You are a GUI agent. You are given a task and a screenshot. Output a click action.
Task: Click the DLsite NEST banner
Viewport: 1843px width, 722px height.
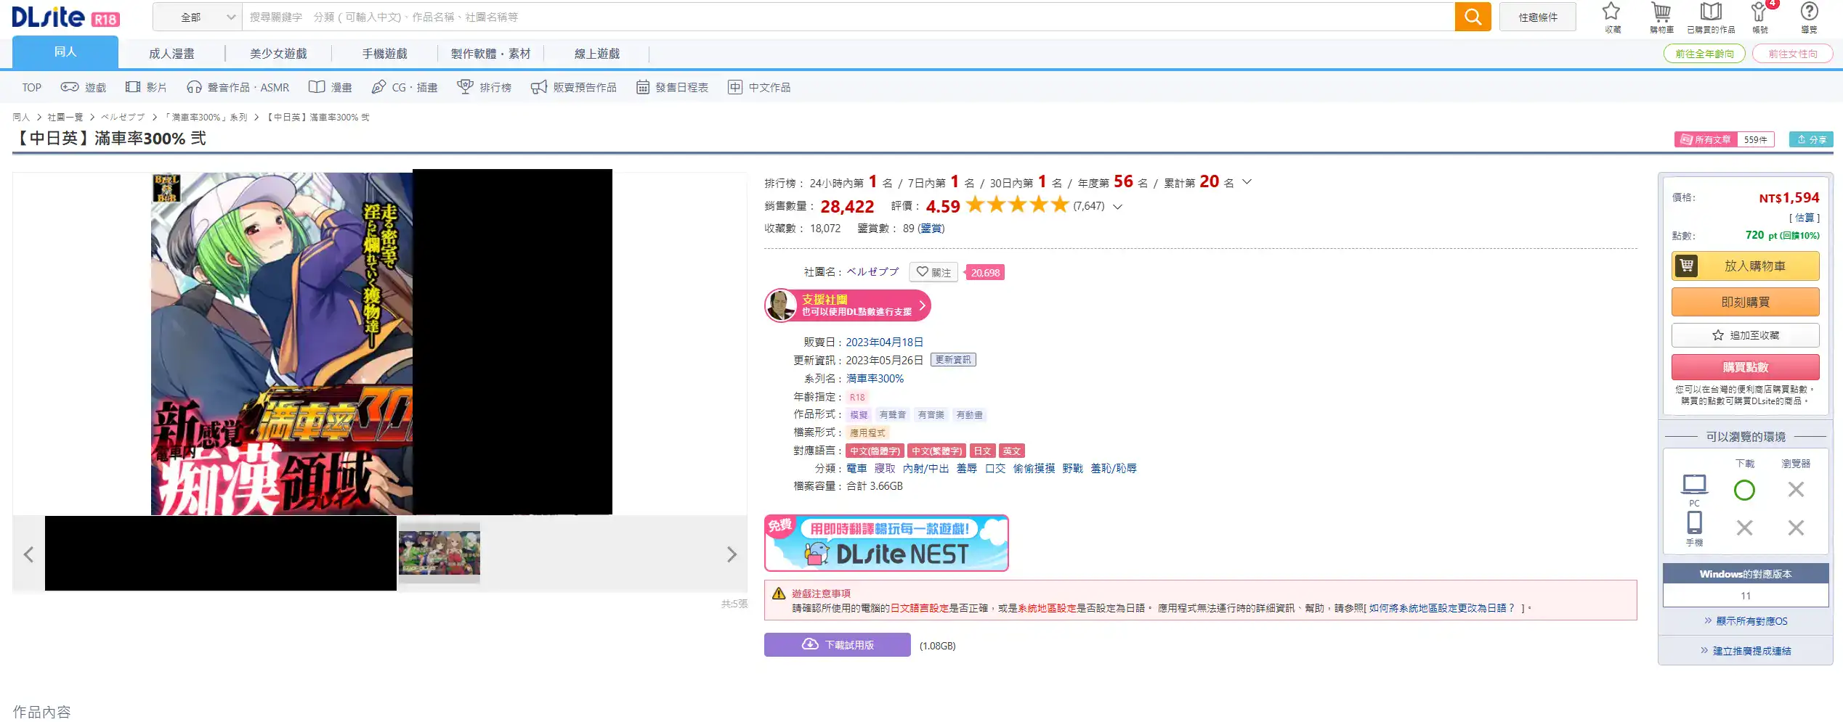(x=886, y=543)
